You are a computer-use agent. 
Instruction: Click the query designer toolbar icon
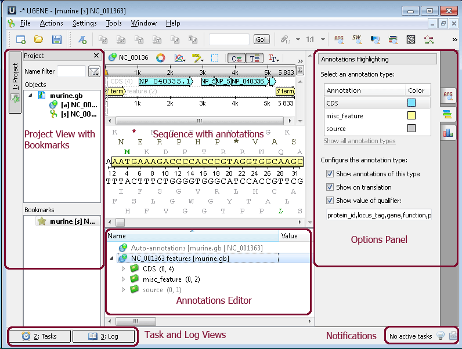click(x=429, y=39)
